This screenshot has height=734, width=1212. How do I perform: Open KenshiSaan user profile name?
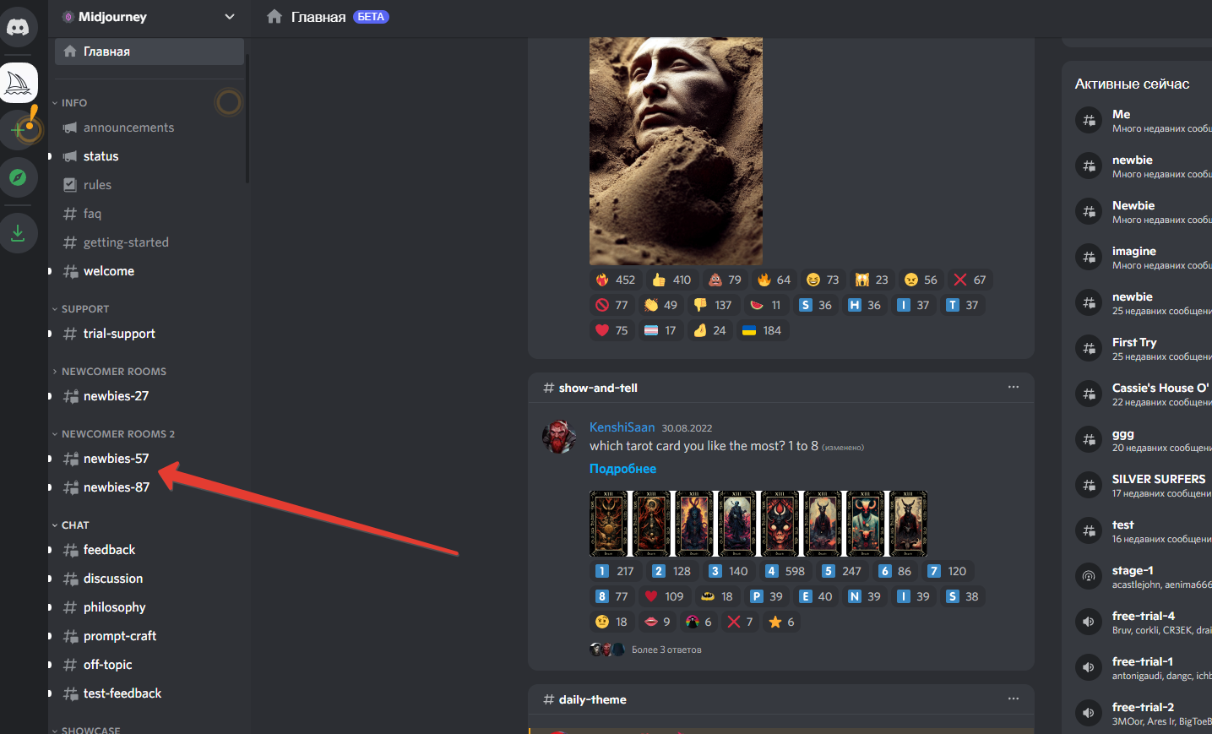tap(622, 427)
